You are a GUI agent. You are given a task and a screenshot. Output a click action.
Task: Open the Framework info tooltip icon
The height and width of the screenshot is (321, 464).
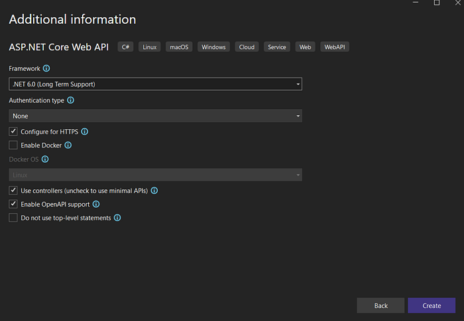pos(46,68)
